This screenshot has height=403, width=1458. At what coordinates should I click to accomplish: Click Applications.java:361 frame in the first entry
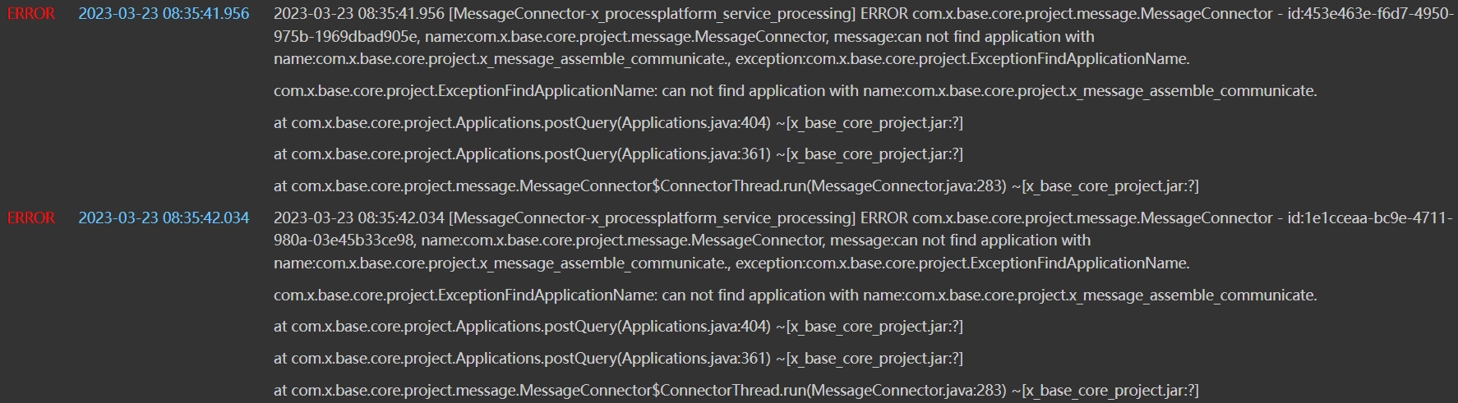point(618,154)
